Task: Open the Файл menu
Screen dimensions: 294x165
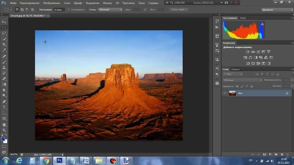Action: [x=13, y=3]
